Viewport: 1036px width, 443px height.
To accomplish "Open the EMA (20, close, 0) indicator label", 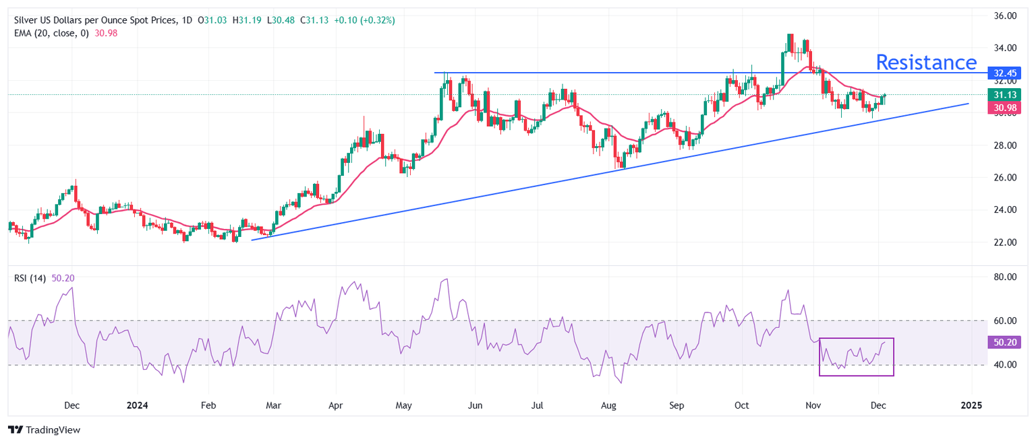I will 51,34.
